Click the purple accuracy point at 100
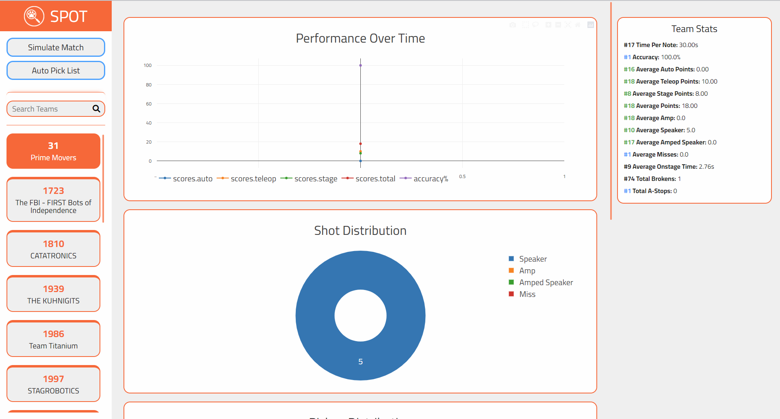 [x=360, y=65]
